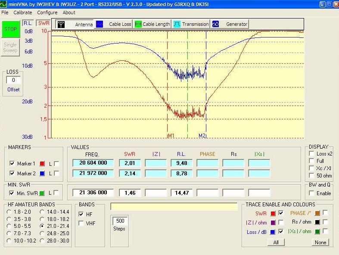This screenshot has height=255, width=339.
Task: Choose the Cable Length mode icon
Action: pyautogui.click(x=138, y=24)
